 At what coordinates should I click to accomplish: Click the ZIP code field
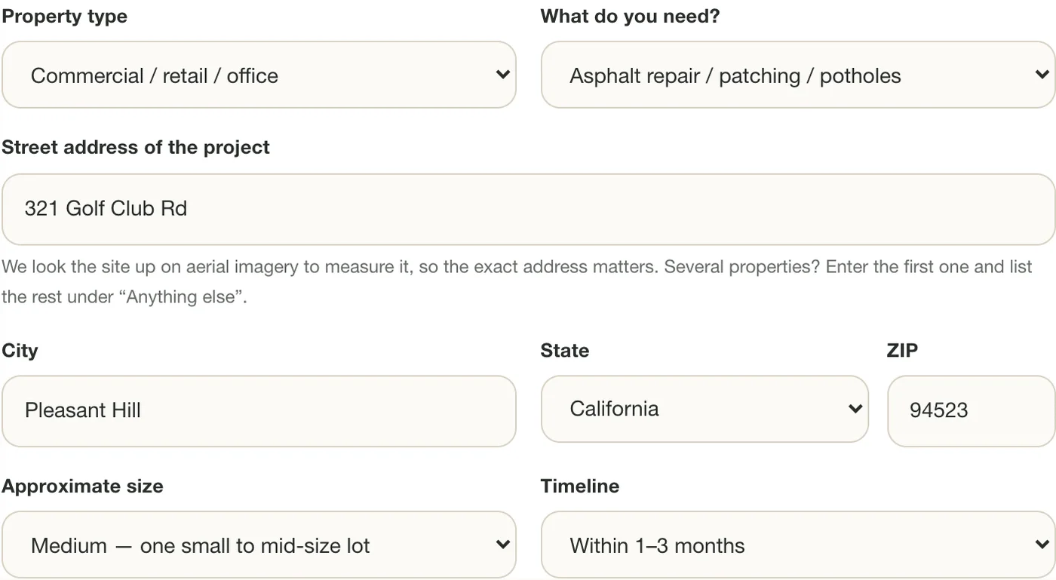(x=972, y=410)
